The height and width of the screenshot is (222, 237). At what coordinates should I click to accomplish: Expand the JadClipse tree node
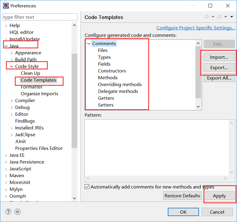coord(12,135)
